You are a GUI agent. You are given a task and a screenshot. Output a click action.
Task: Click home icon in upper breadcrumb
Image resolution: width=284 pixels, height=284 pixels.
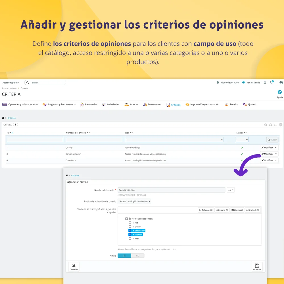click(x=3, y=118)
